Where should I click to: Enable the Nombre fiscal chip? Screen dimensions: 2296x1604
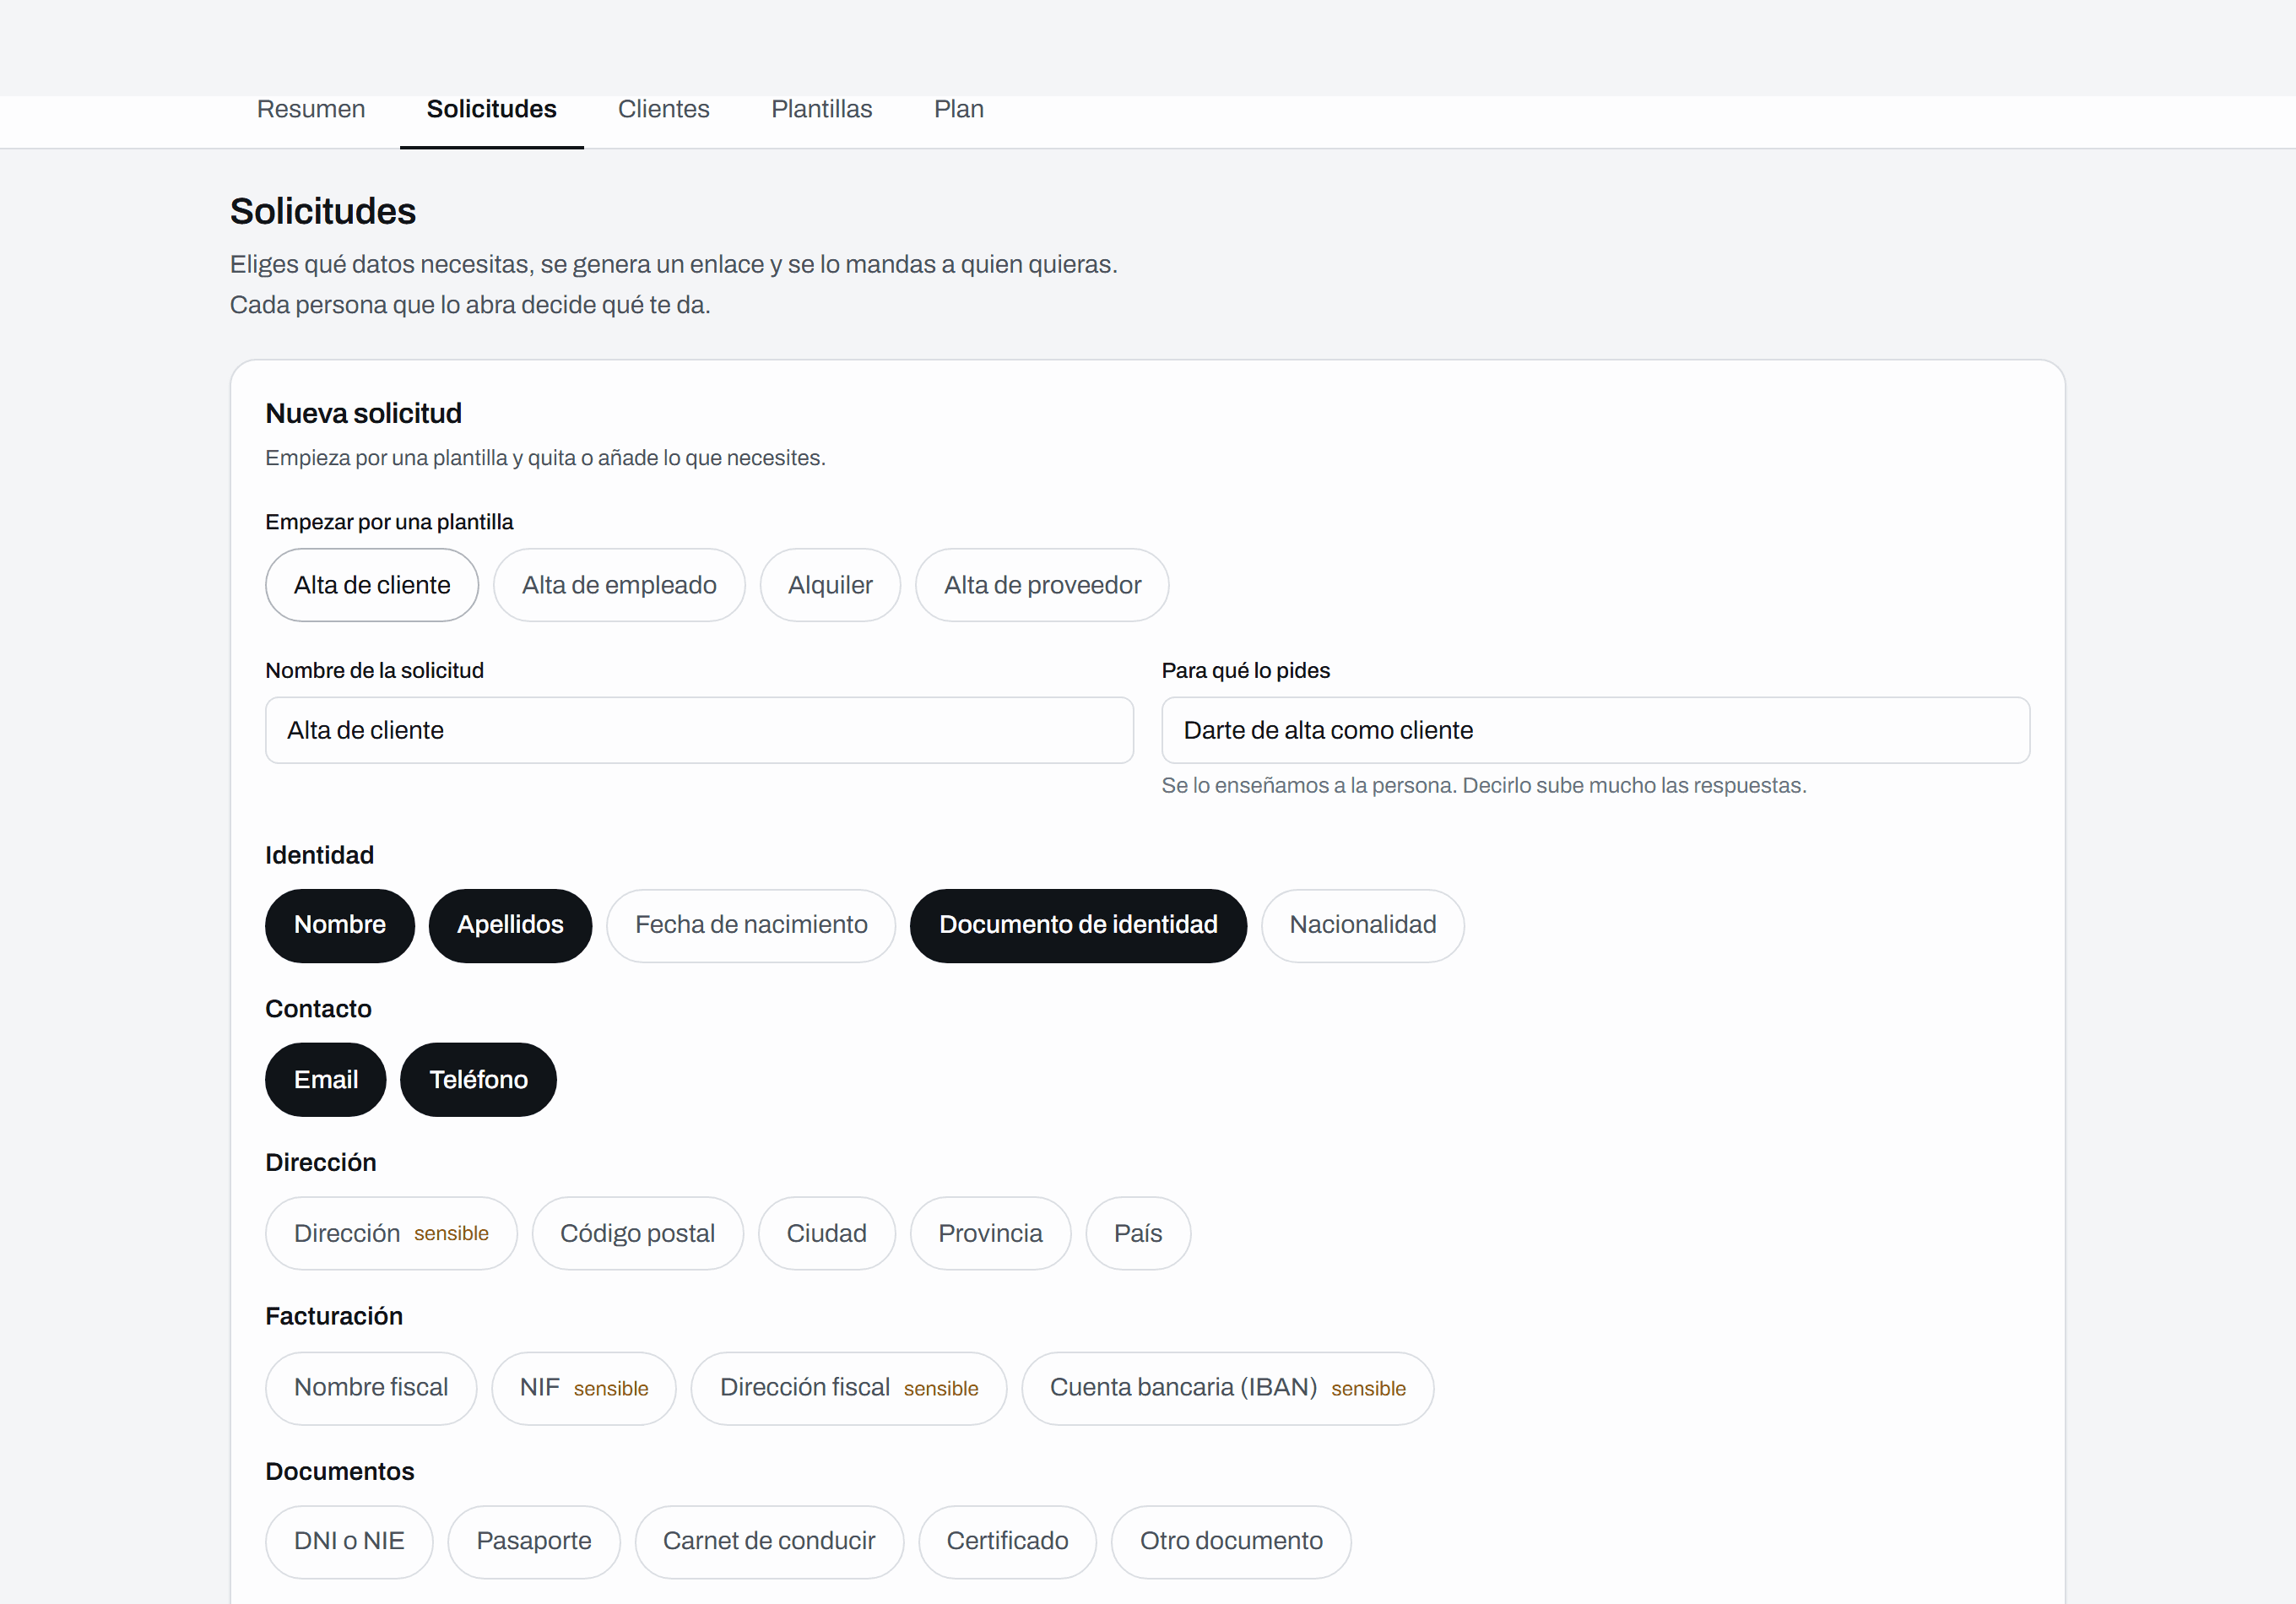tap(370, 1388)
